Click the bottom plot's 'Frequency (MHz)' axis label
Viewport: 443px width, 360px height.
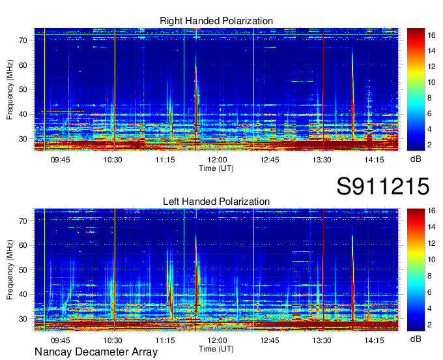point(10,270)
